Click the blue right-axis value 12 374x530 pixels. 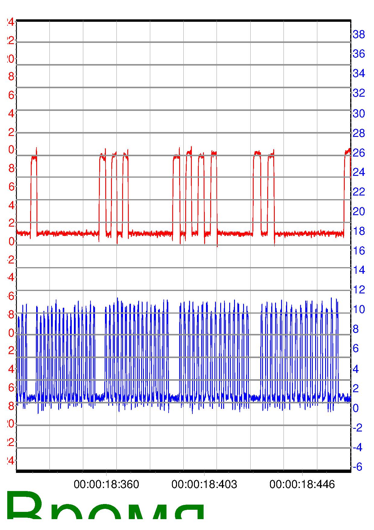pos(359,289)
